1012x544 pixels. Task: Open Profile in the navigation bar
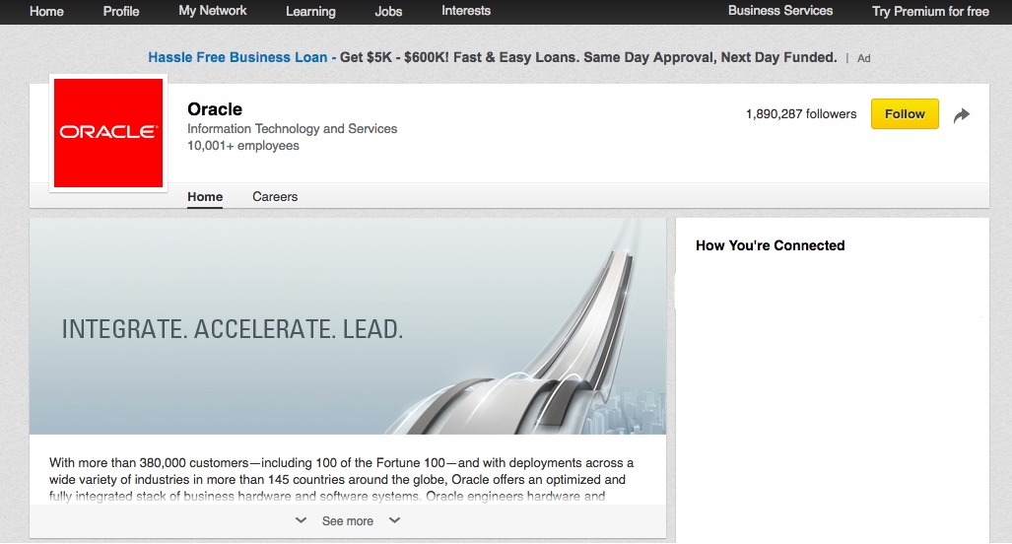click(x=121, y=12)
